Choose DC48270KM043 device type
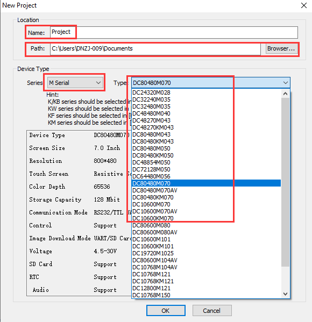Viewport: 312px width, 322px height. click(206, 127)
